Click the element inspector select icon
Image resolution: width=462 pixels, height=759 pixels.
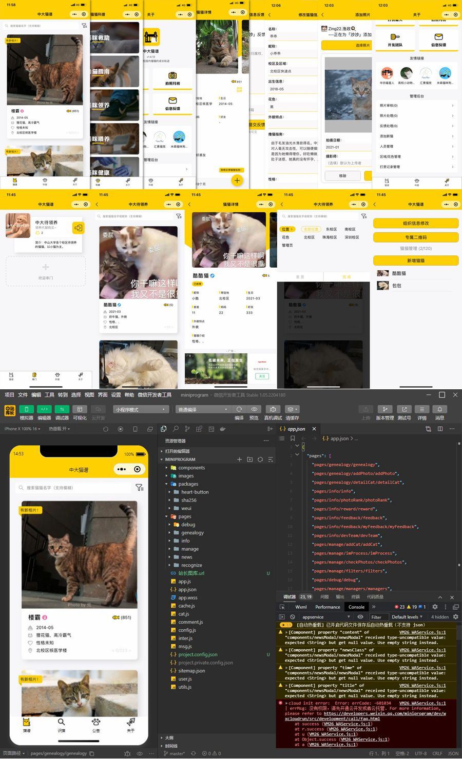(x=282, y=607)
